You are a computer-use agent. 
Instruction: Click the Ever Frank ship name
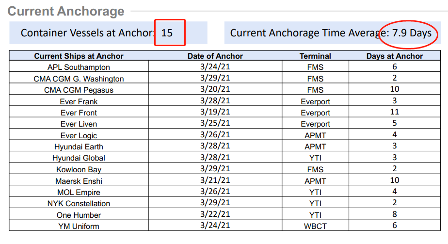(x=79, y=101)
